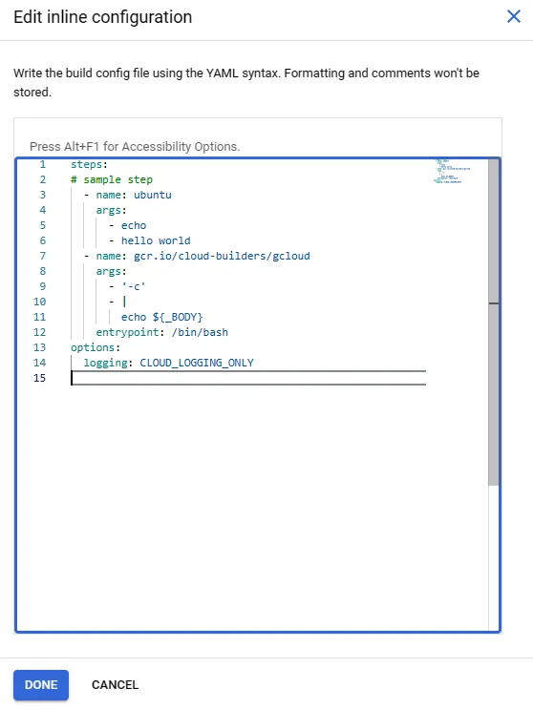Click 'gcr.io/cloud-builders/gcloud' text
Viewport: 533px width, 709px height.
click(222, 256)
